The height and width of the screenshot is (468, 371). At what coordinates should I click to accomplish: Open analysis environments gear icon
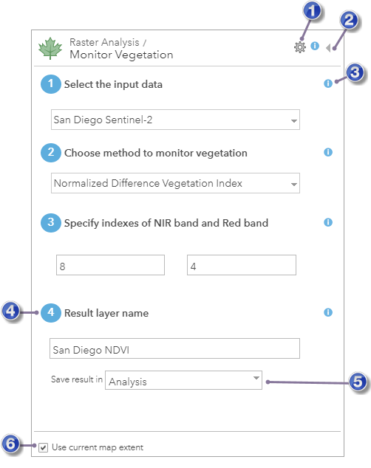[x=299, y=47]
